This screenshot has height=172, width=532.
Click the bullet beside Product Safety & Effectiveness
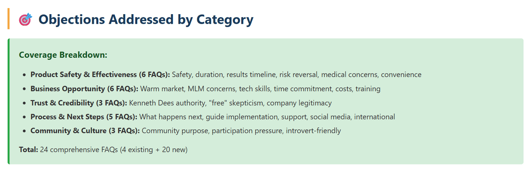pos(24,75)
